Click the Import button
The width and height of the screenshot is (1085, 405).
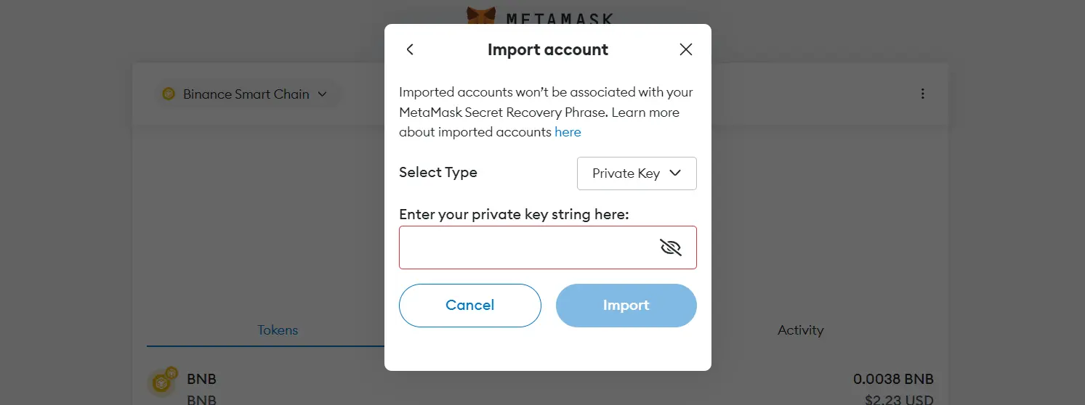[626, 306]
